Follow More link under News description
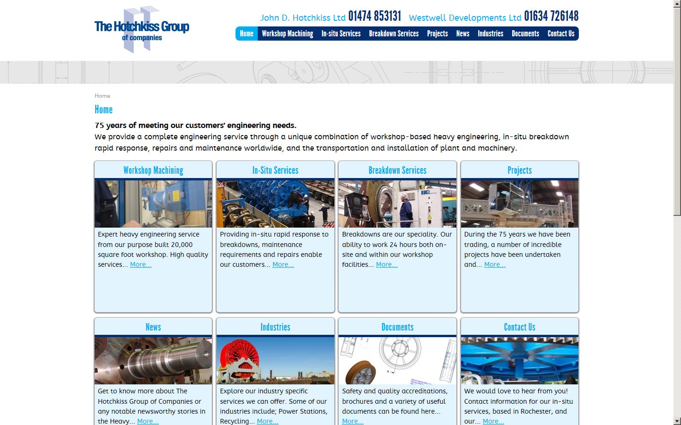Viewport: 681px width, 425px height. (148, 421)
